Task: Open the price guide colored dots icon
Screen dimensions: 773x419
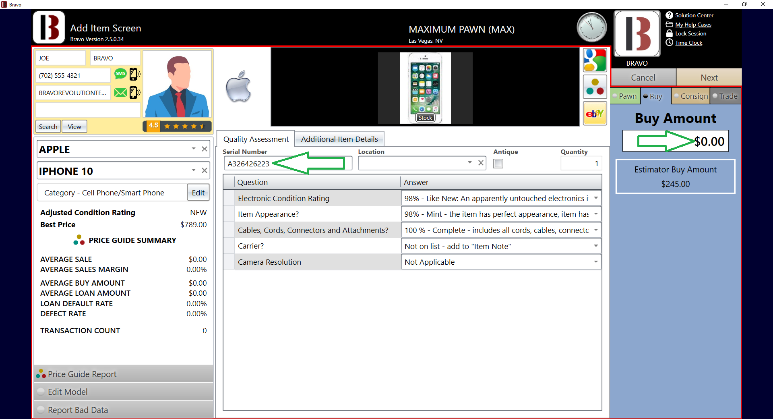Action: point(595,87)
